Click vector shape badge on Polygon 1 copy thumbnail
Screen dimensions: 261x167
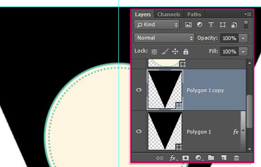(x=179, y=106)
